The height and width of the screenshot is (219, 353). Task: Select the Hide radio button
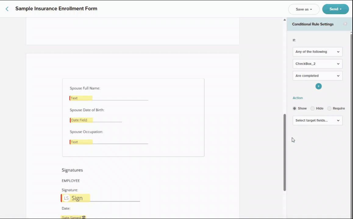tap(312, 109)
